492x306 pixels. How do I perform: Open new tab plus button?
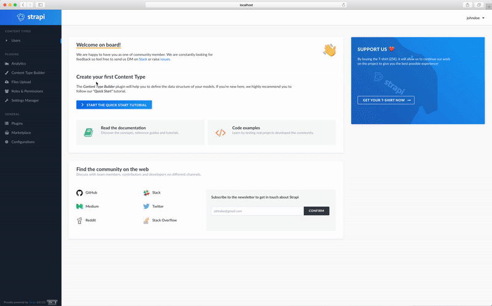click(x=489, y=6)
